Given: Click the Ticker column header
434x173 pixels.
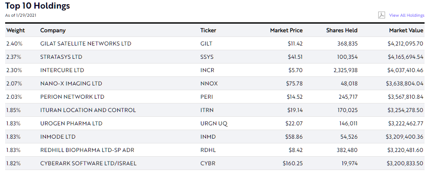Looking at the screenshot, I should [208, 30].
